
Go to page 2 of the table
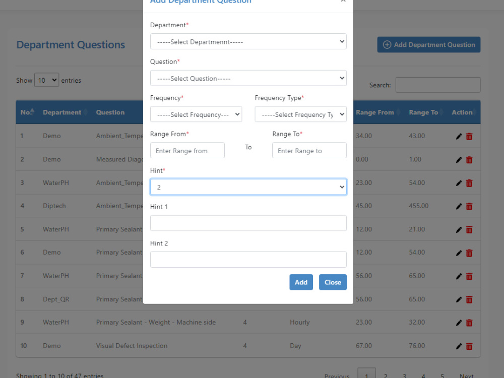pos(386,375)
